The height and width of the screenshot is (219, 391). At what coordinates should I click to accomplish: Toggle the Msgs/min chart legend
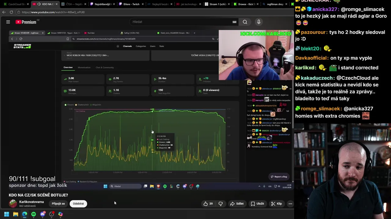coord(96,105)
